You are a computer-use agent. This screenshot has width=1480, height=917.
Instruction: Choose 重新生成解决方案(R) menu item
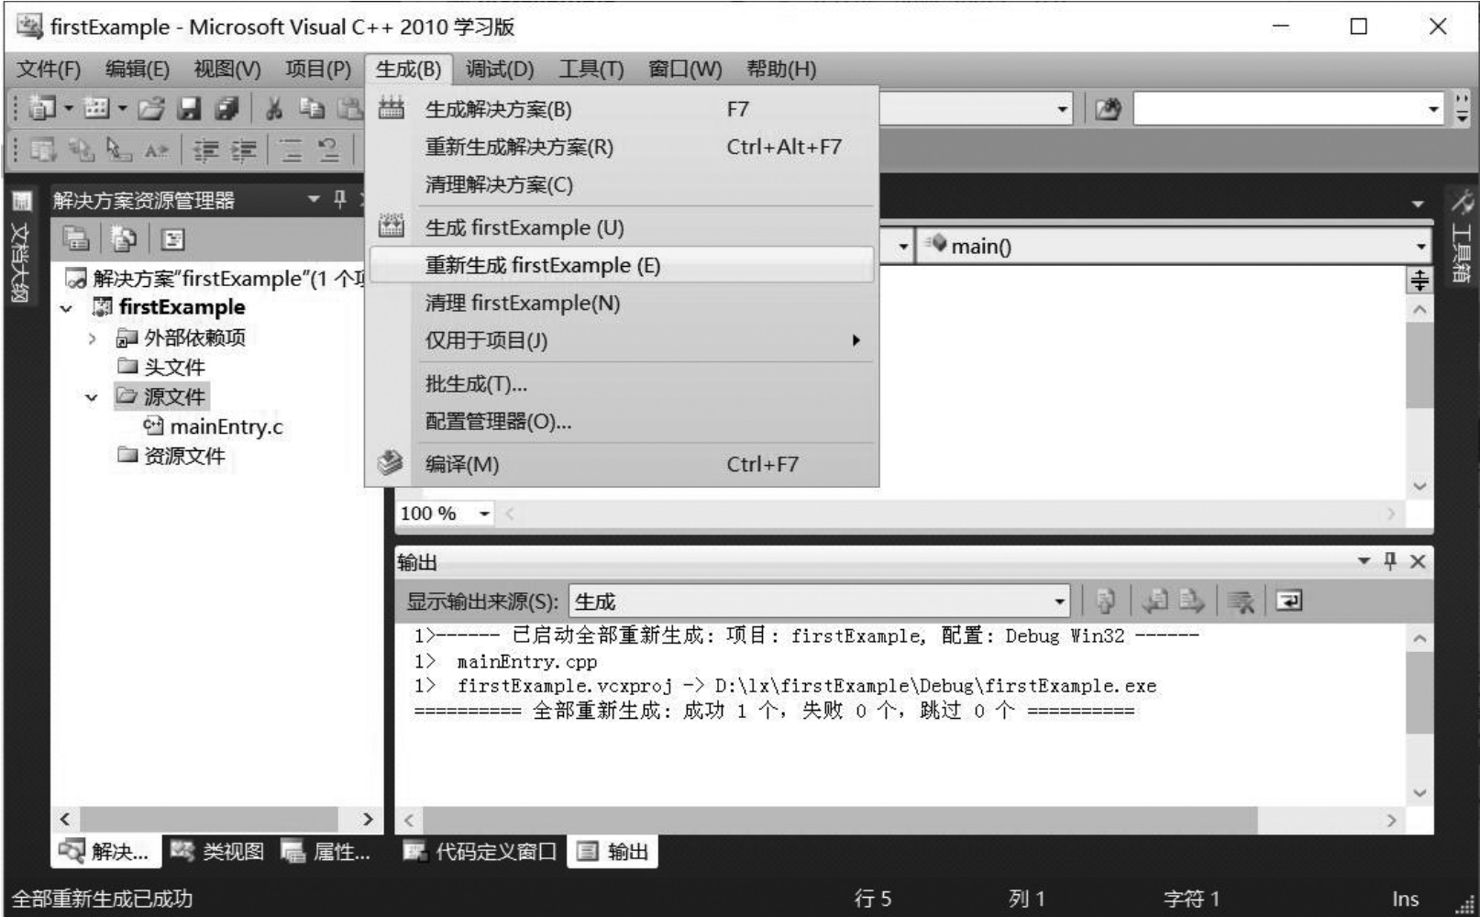tap(623, 147)
